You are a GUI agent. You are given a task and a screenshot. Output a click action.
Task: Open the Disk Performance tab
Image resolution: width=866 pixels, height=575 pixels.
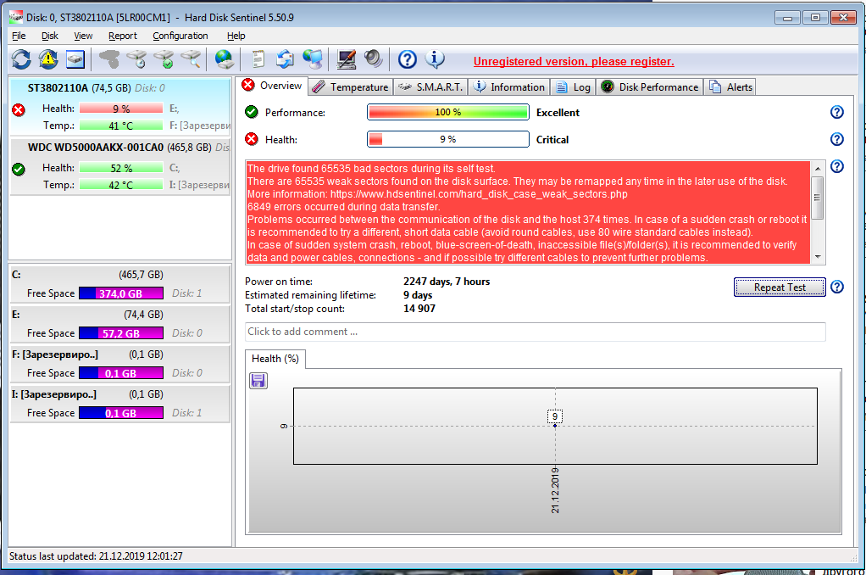[650, 87]
